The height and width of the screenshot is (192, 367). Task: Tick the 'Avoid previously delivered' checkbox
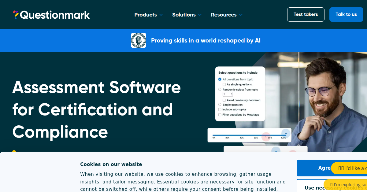point(224,100)
